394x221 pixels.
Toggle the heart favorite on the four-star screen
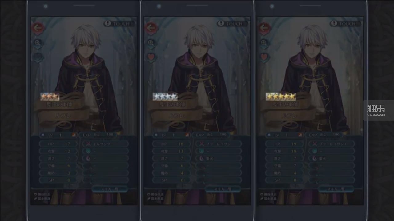151,57
